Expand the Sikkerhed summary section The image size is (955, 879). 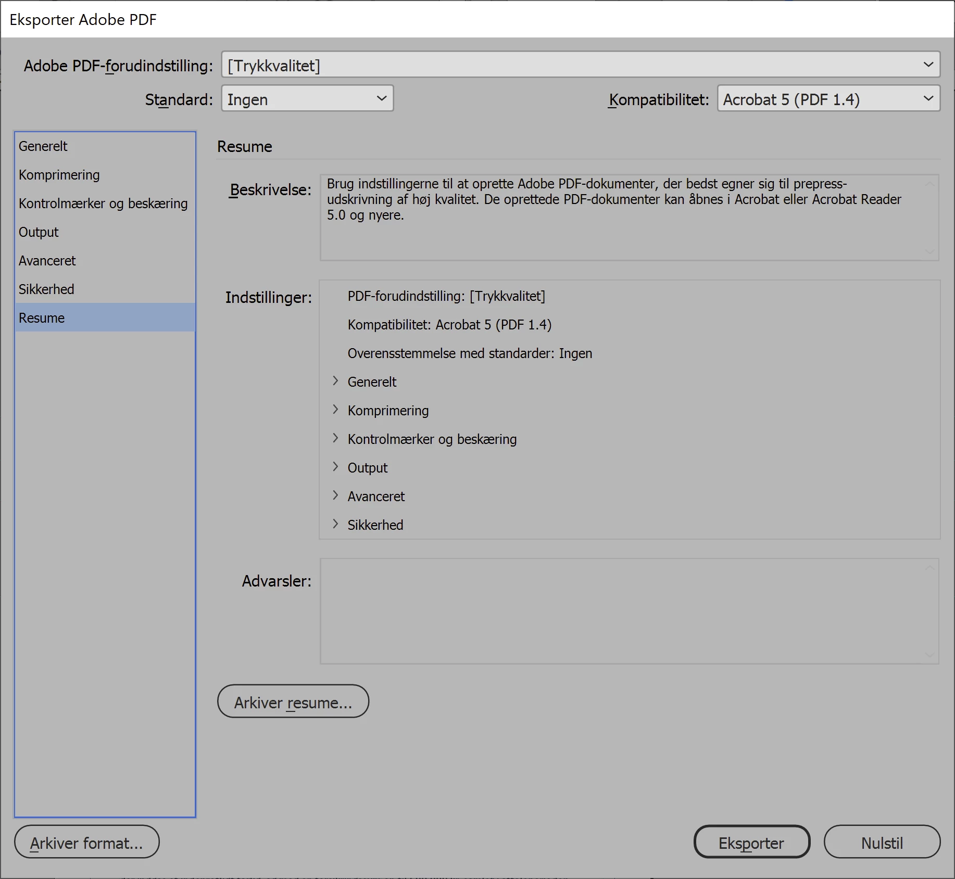pyautogui.click(x=335, y=524)
